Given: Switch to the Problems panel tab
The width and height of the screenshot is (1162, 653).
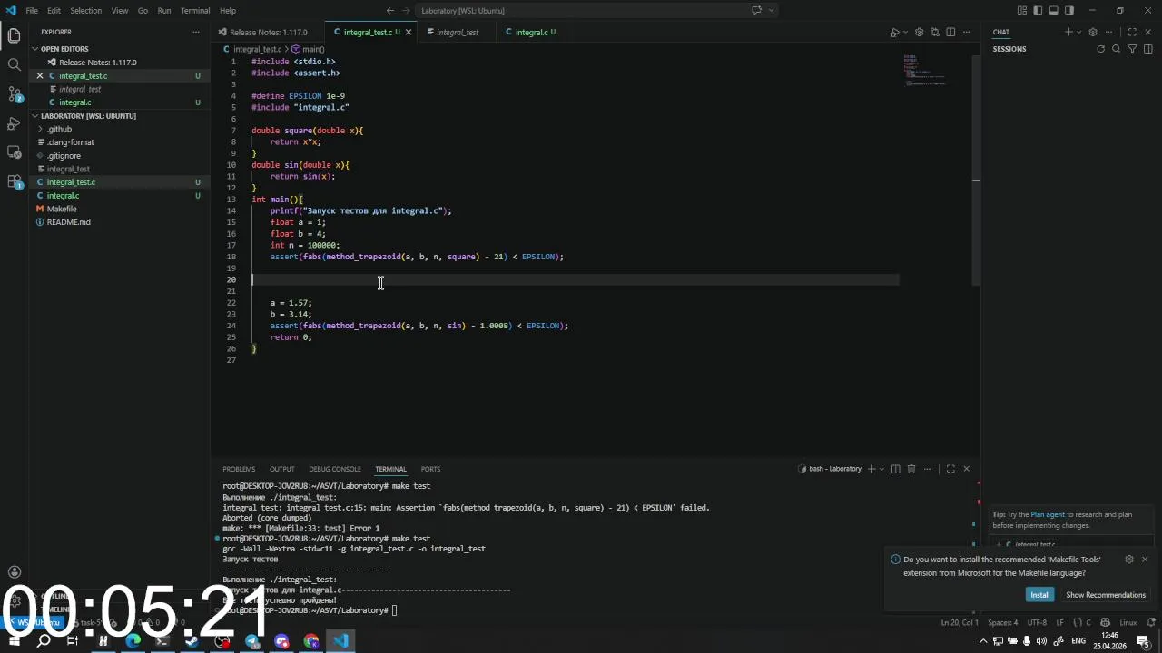Looking at the screenshot, I should [239, 469].
